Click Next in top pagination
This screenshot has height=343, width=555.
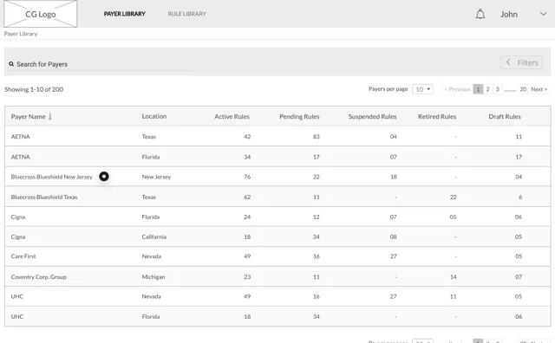click(x=539, y=89)
